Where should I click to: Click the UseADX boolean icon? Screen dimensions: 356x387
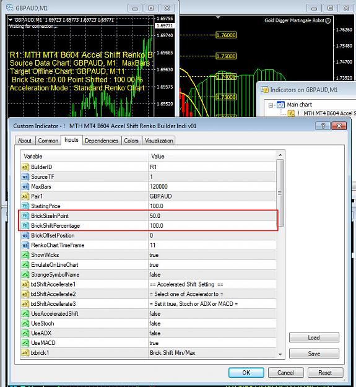pyautogui.click(x=25, y=333)
